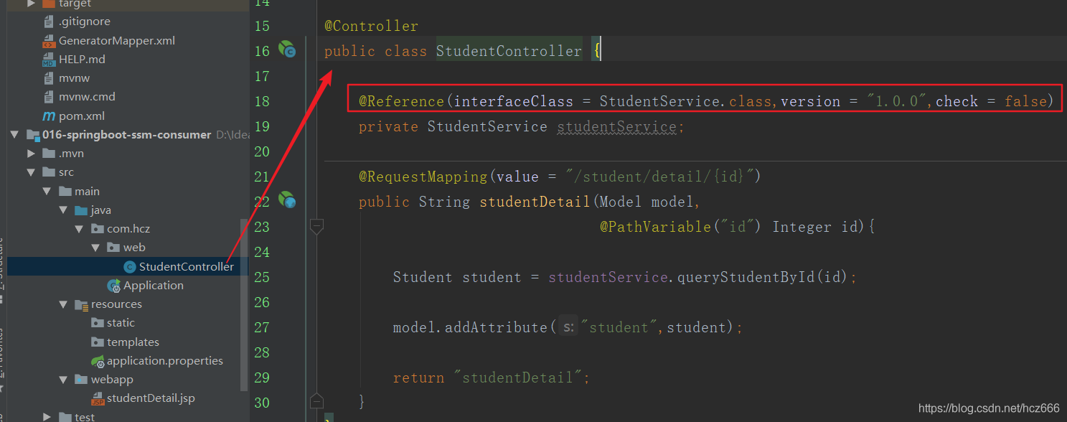Viewport: 1067px width, 422px height.
Task: Select the mvnw.cmd file
Action: 87,96
